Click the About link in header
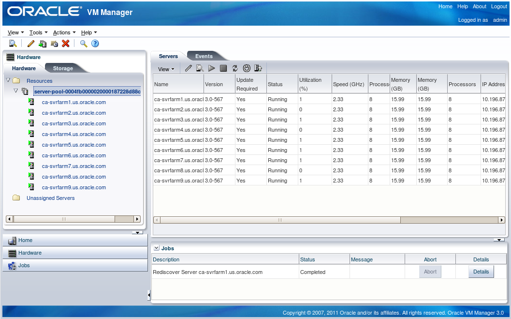The height and width of the screenshot is (319, 511). (480, 6)
